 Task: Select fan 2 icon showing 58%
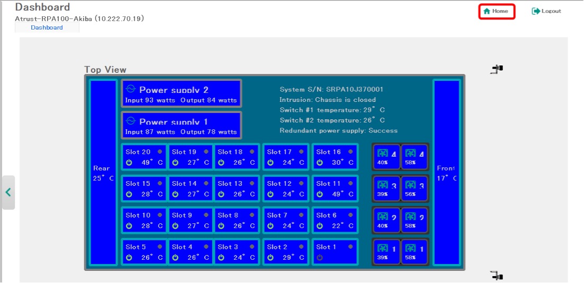coord(410,216)
